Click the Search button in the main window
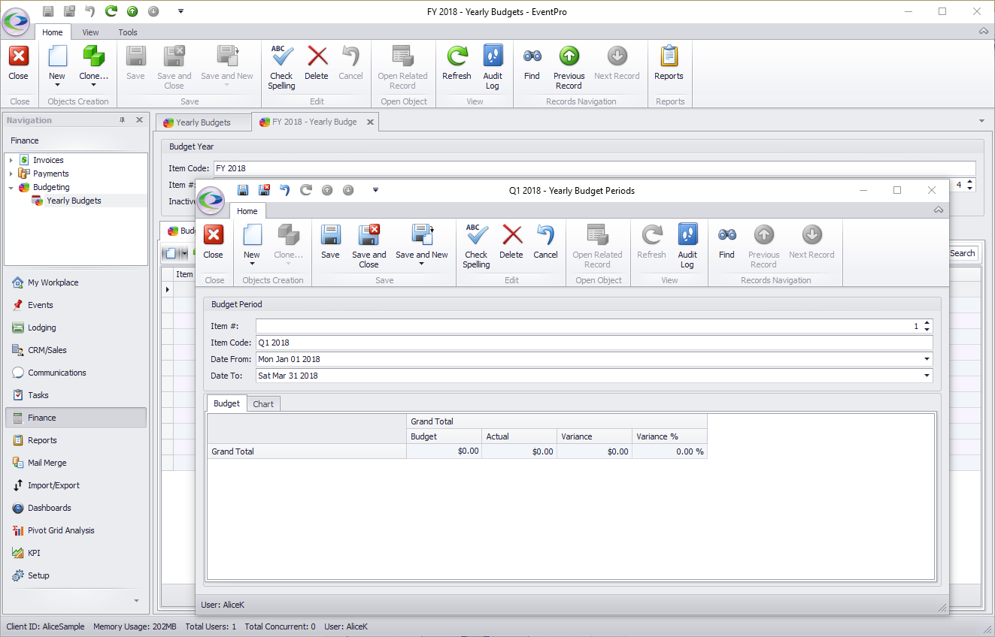The image size is (995, 637). [962, 253]
